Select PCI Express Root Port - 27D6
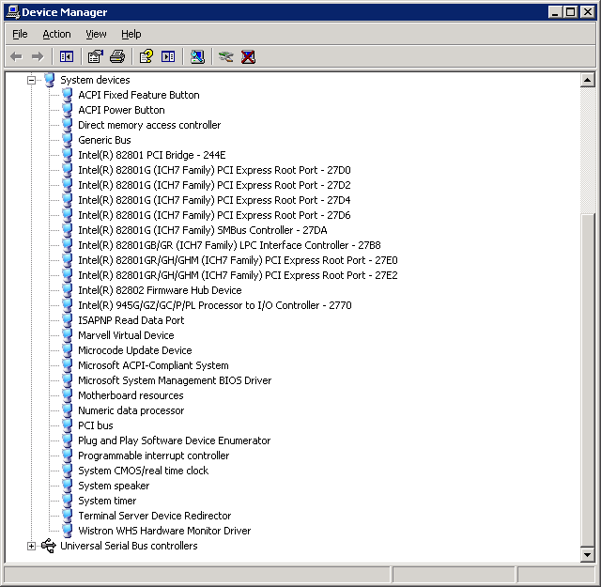 tap(214, 215)
